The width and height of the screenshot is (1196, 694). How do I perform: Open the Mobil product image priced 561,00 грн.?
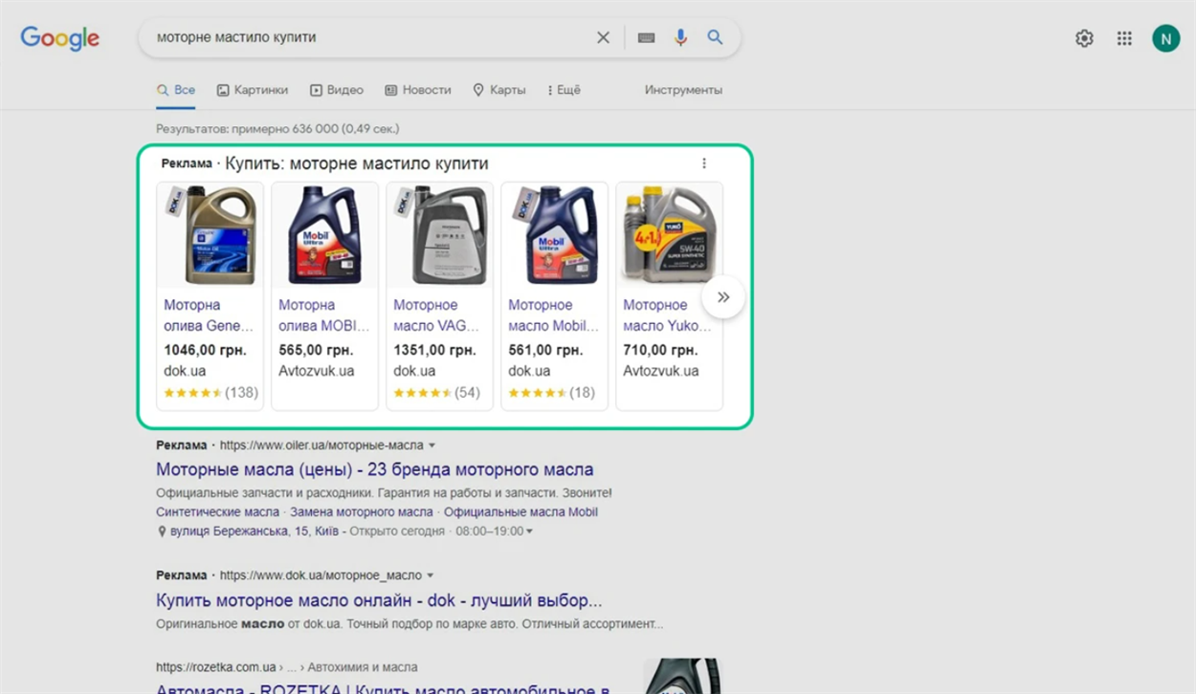click(x=554, y=235)
